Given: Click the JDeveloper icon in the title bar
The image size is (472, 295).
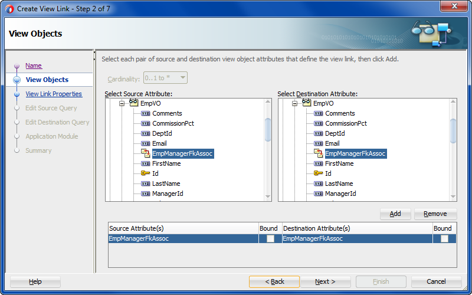Looking at the screenshot, I should coord(9,9).
